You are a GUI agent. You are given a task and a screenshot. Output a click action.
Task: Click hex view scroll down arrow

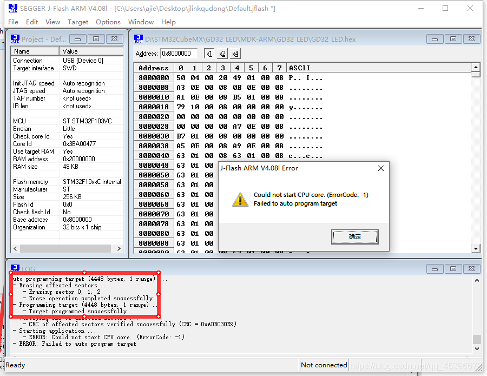click(476, 248)
